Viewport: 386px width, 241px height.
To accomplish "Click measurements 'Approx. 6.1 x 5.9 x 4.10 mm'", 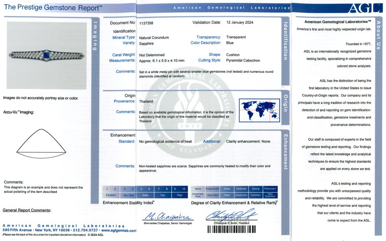I will tap(162, 61).
